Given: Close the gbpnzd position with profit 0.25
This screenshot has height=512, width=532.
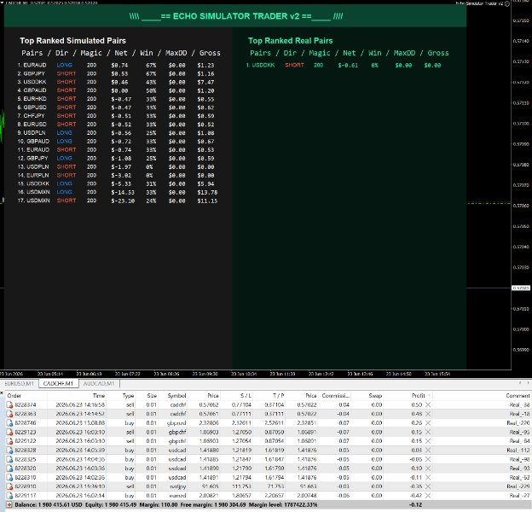Looking at the screenshot, I should 428,423.
